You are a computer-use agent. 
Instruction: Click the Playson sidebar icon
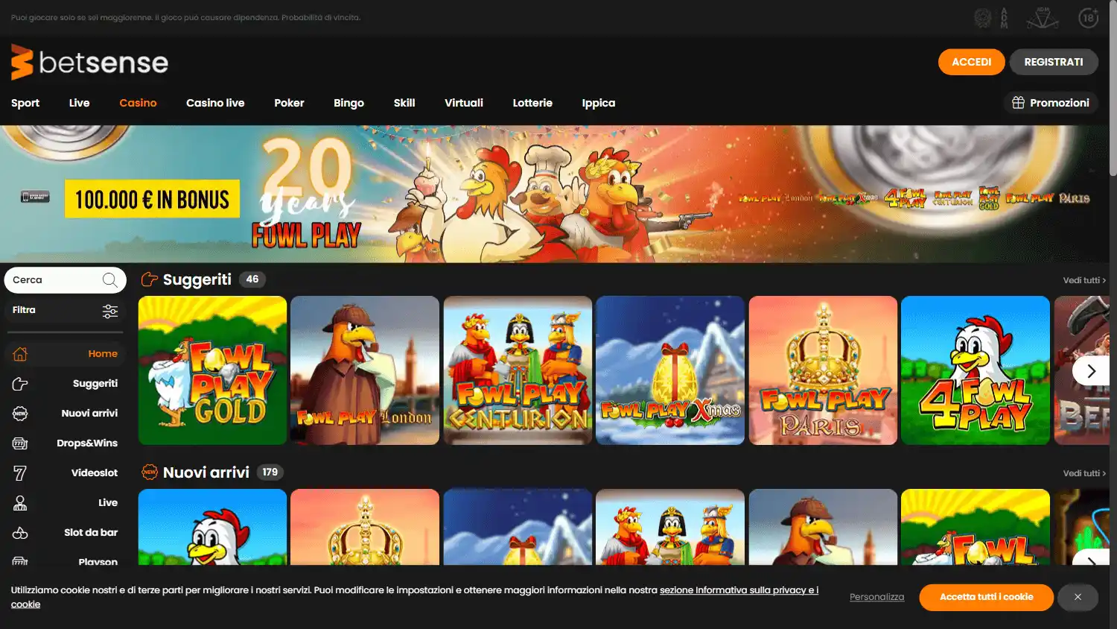20,560
